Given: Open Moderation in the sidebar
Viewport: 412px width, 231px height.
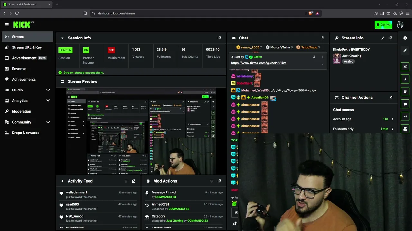Looking at the screenshot, I should [x=27, y=111].
